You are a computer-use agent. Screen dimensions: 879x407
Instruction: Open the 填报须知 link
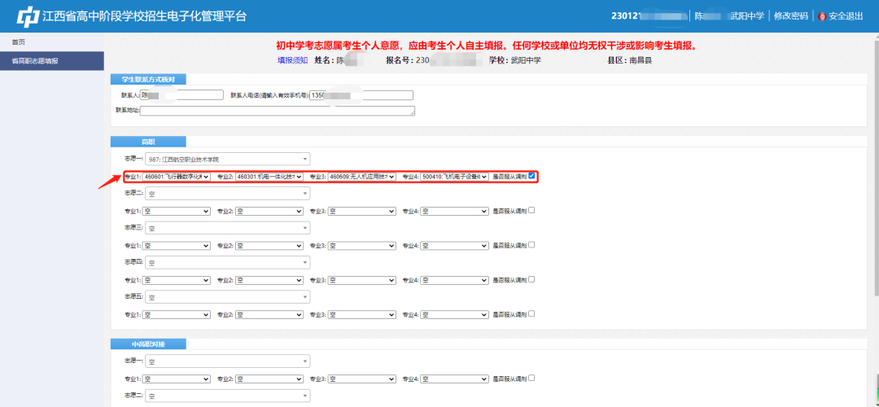[292, 60]
